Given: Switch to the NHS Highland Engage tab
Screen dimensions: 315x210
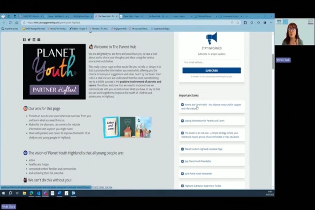Looking at the screenshot, I should (81, 16).
